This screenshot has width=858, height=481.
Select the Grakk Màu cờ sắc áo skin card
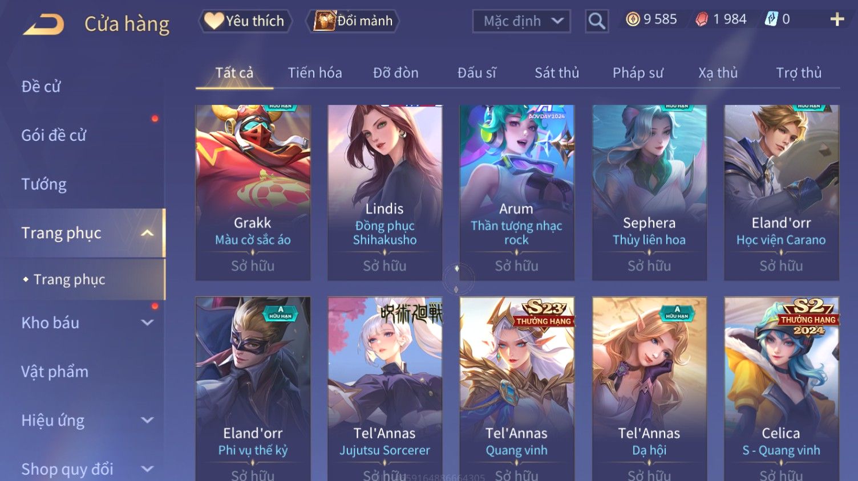253,193
